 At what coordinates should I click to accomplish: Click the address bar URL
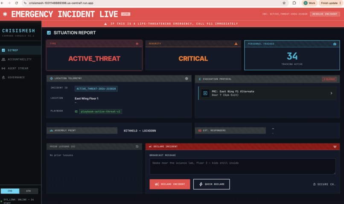pos(61,3)
